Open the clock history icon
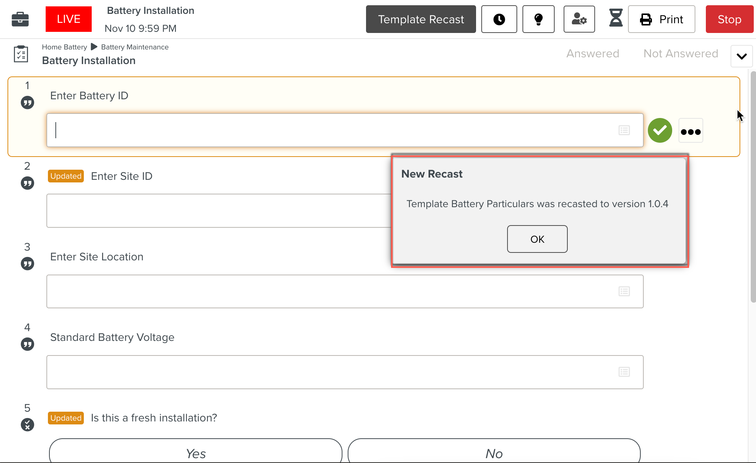 tap(499, 19)
